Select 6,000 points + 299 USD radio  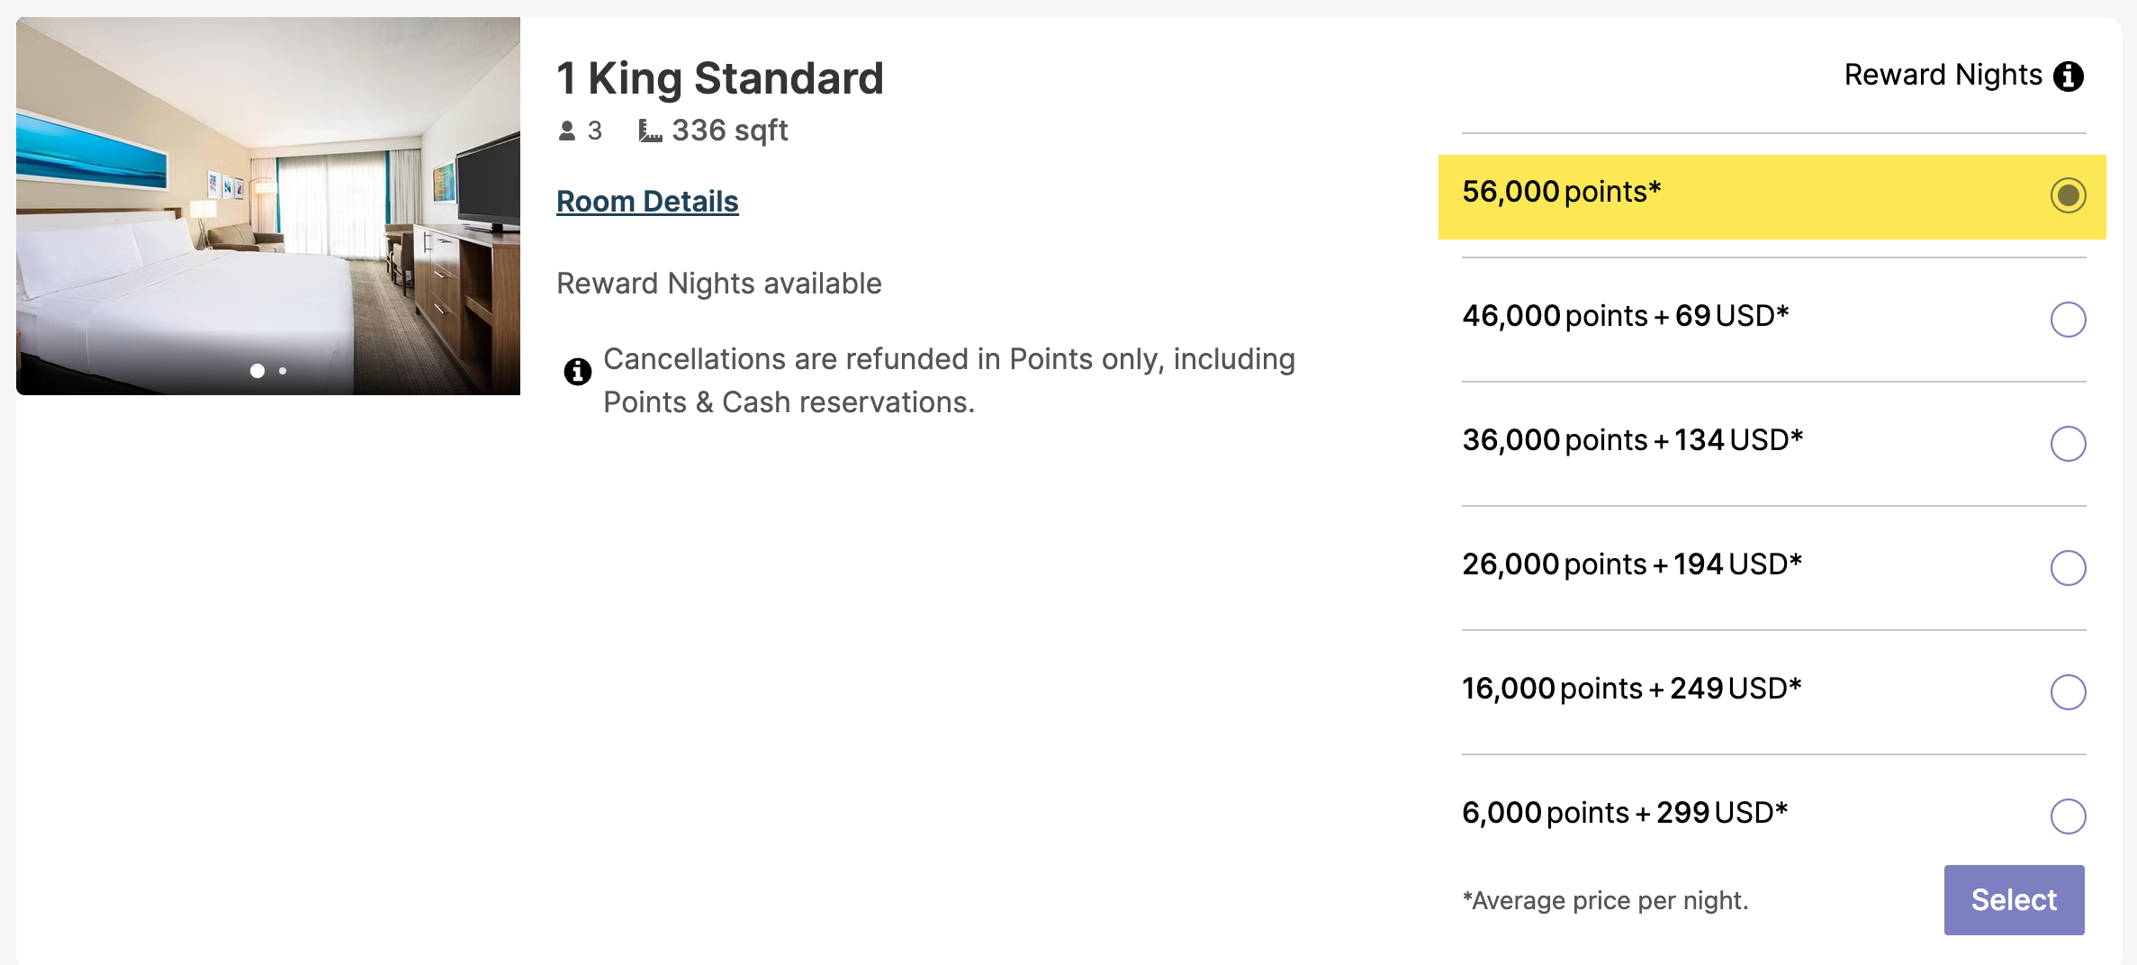click(x=2068, y=816)
